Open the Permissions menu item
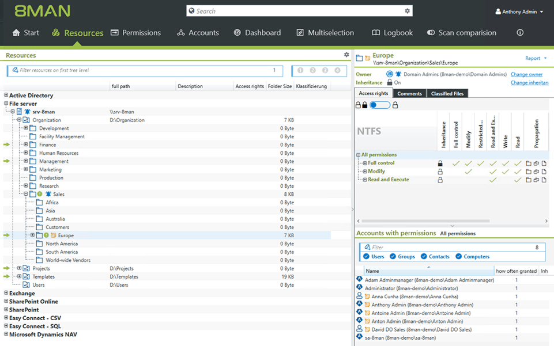Image resolution: width=554 pixels, height=346 pixels. coord(135,33)
